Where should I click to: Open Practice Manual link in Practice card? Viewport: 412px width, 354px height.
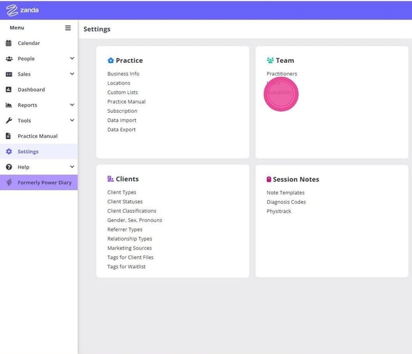click(127, 102)
